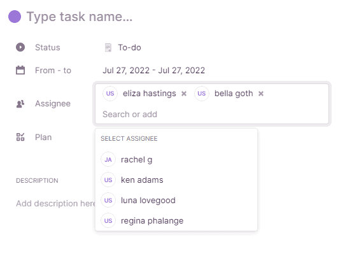Click the From - to label
The height and width of the screenshot is (256, 345).
[x=53, y=71]
